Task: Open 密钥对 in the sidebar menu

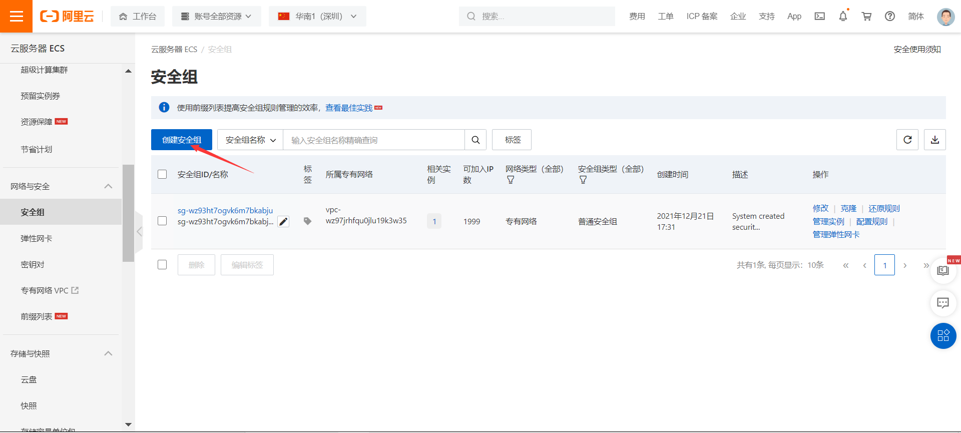Action: pos(33,264)
